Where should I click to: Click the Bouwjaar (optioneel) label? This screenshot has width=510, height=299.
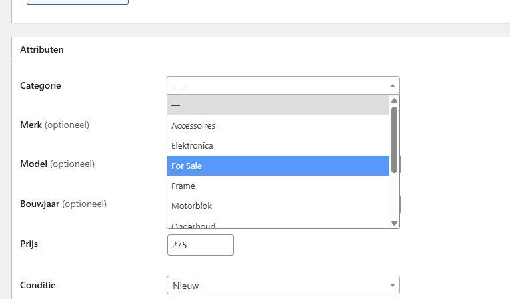pos(63,204)
